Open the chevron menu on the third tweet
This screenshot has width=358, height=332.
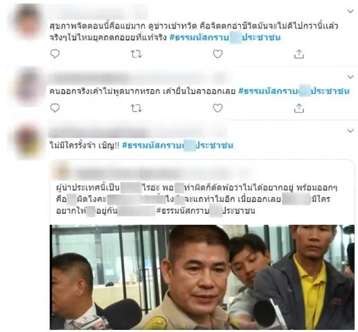point(350,131)
